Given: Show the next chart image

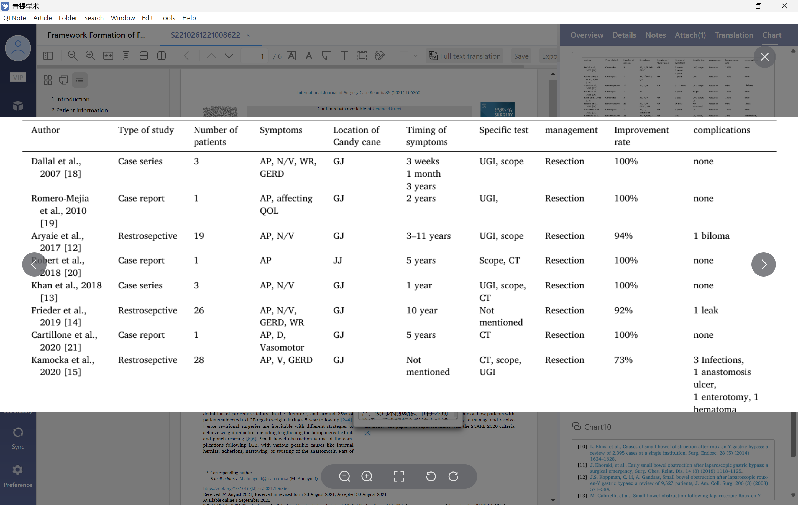Looking at the screenshot, I should [764, 264].
